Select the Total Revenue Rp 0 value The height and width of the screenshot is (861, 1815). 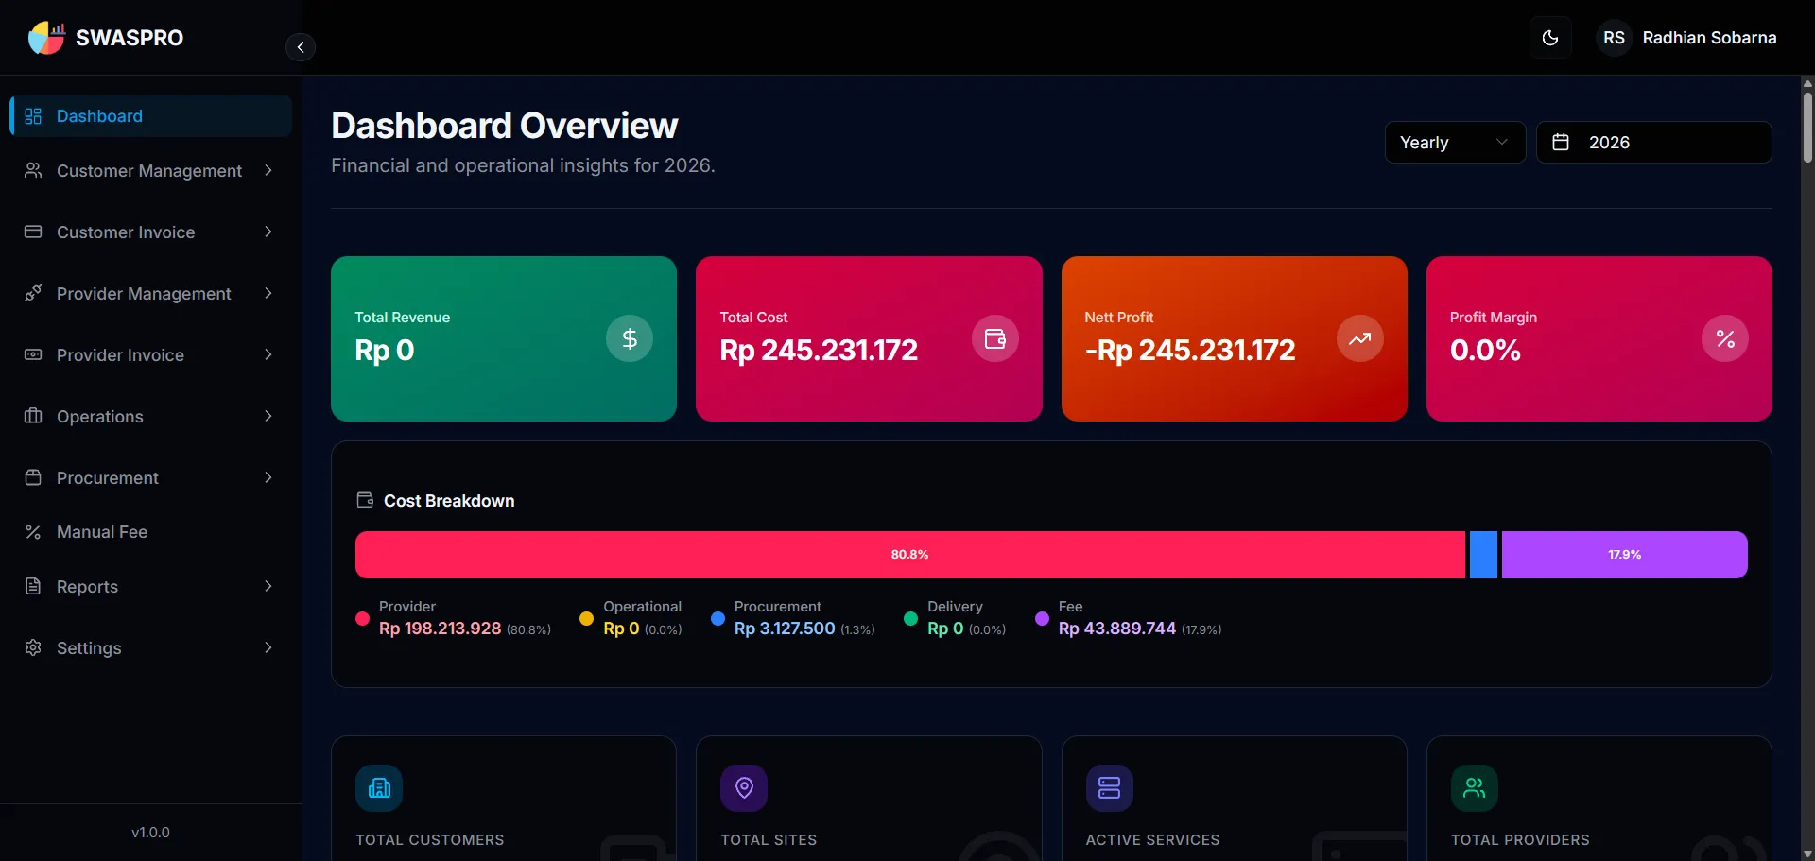385,351
